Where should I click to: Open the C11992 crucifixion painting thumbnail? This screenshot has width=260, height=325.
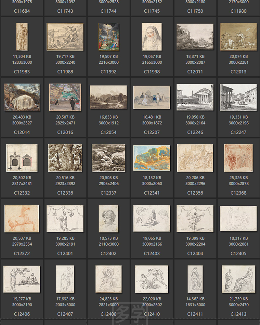click(108, 37)
